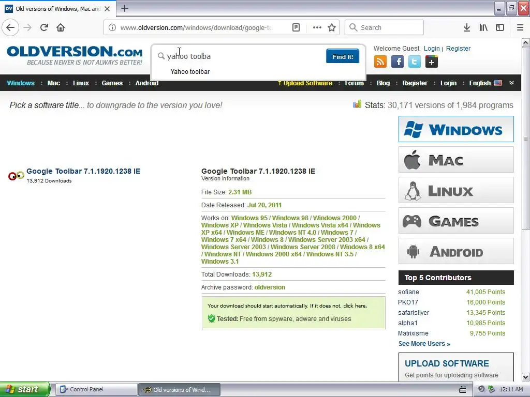
Task: Open the Linux nav menu item
Action: 81,83
